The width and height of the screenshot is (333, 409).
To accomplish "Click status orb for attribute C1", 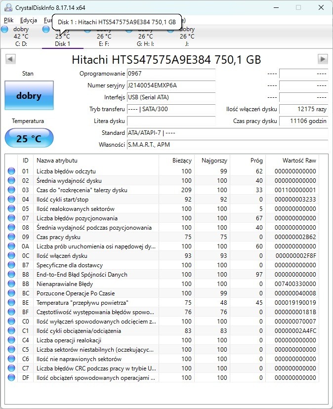I will click(11, 331).
